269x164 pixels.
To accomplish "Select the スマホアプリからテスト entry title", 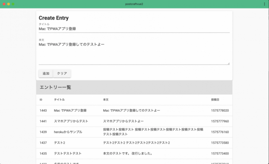I will (71, 121).
